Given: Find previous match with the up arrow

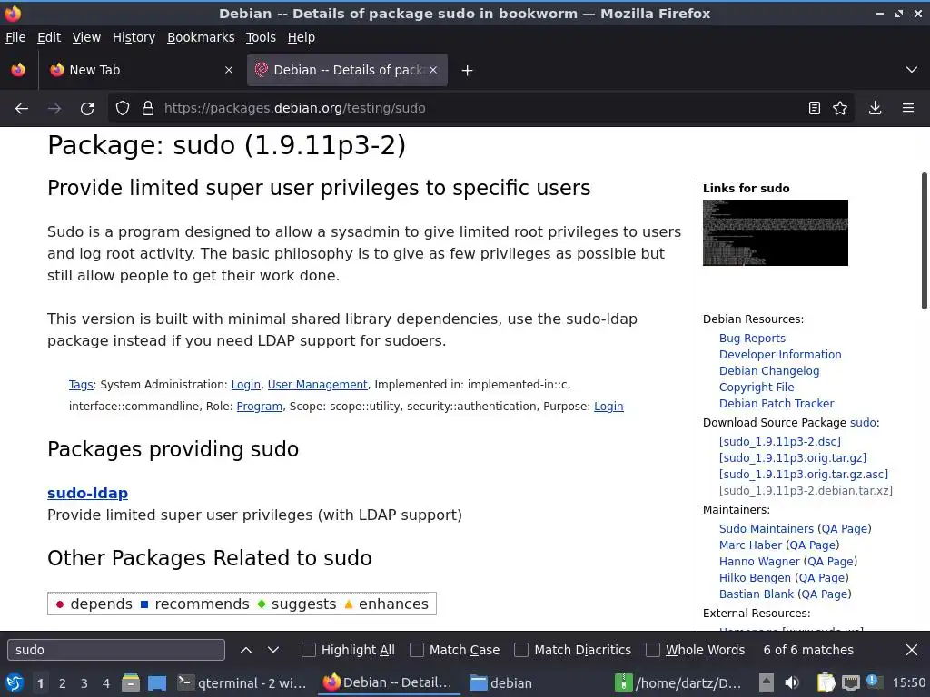Looking at the screenshot, I should pyautogui.click(x=246, y=650).
